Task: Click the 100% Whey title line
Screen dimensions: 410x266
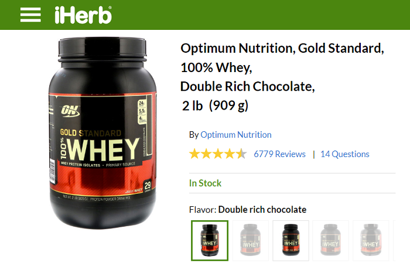Action: pyautogui.click(x=216, y=67)
